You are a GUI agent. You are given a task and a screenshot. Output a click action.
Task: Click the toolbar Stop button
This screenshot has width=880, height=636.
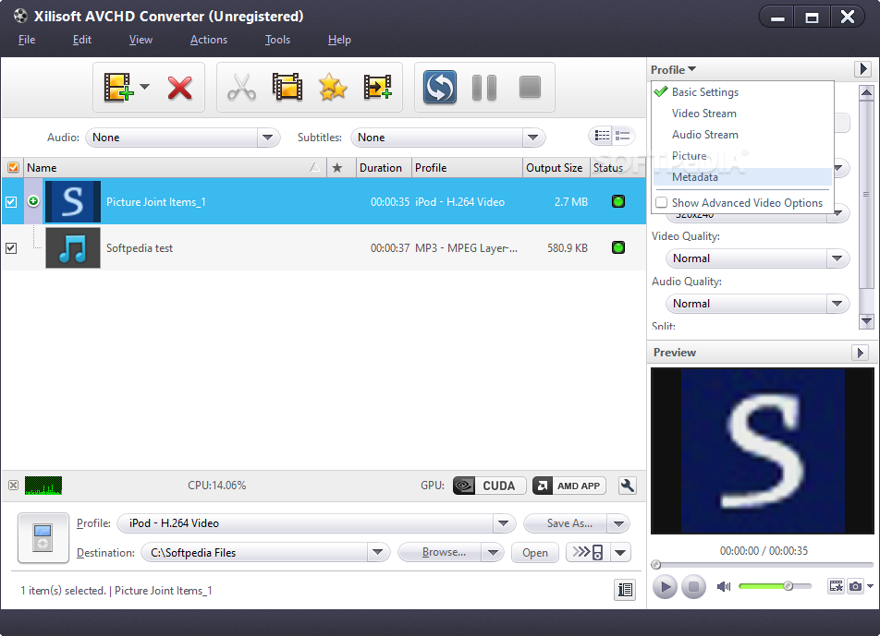pyautogui.click(x=530, y=87)
